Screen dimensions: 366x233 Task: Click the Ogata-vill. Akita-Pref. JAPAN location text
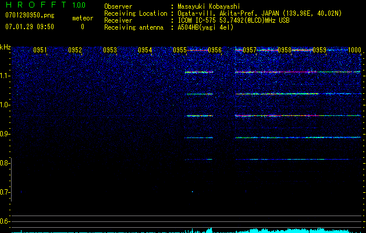tap(260, 13)
